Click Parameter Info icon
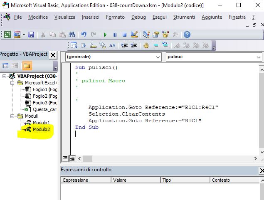This screenshot has width=264, height=200. tap(103, 45)
